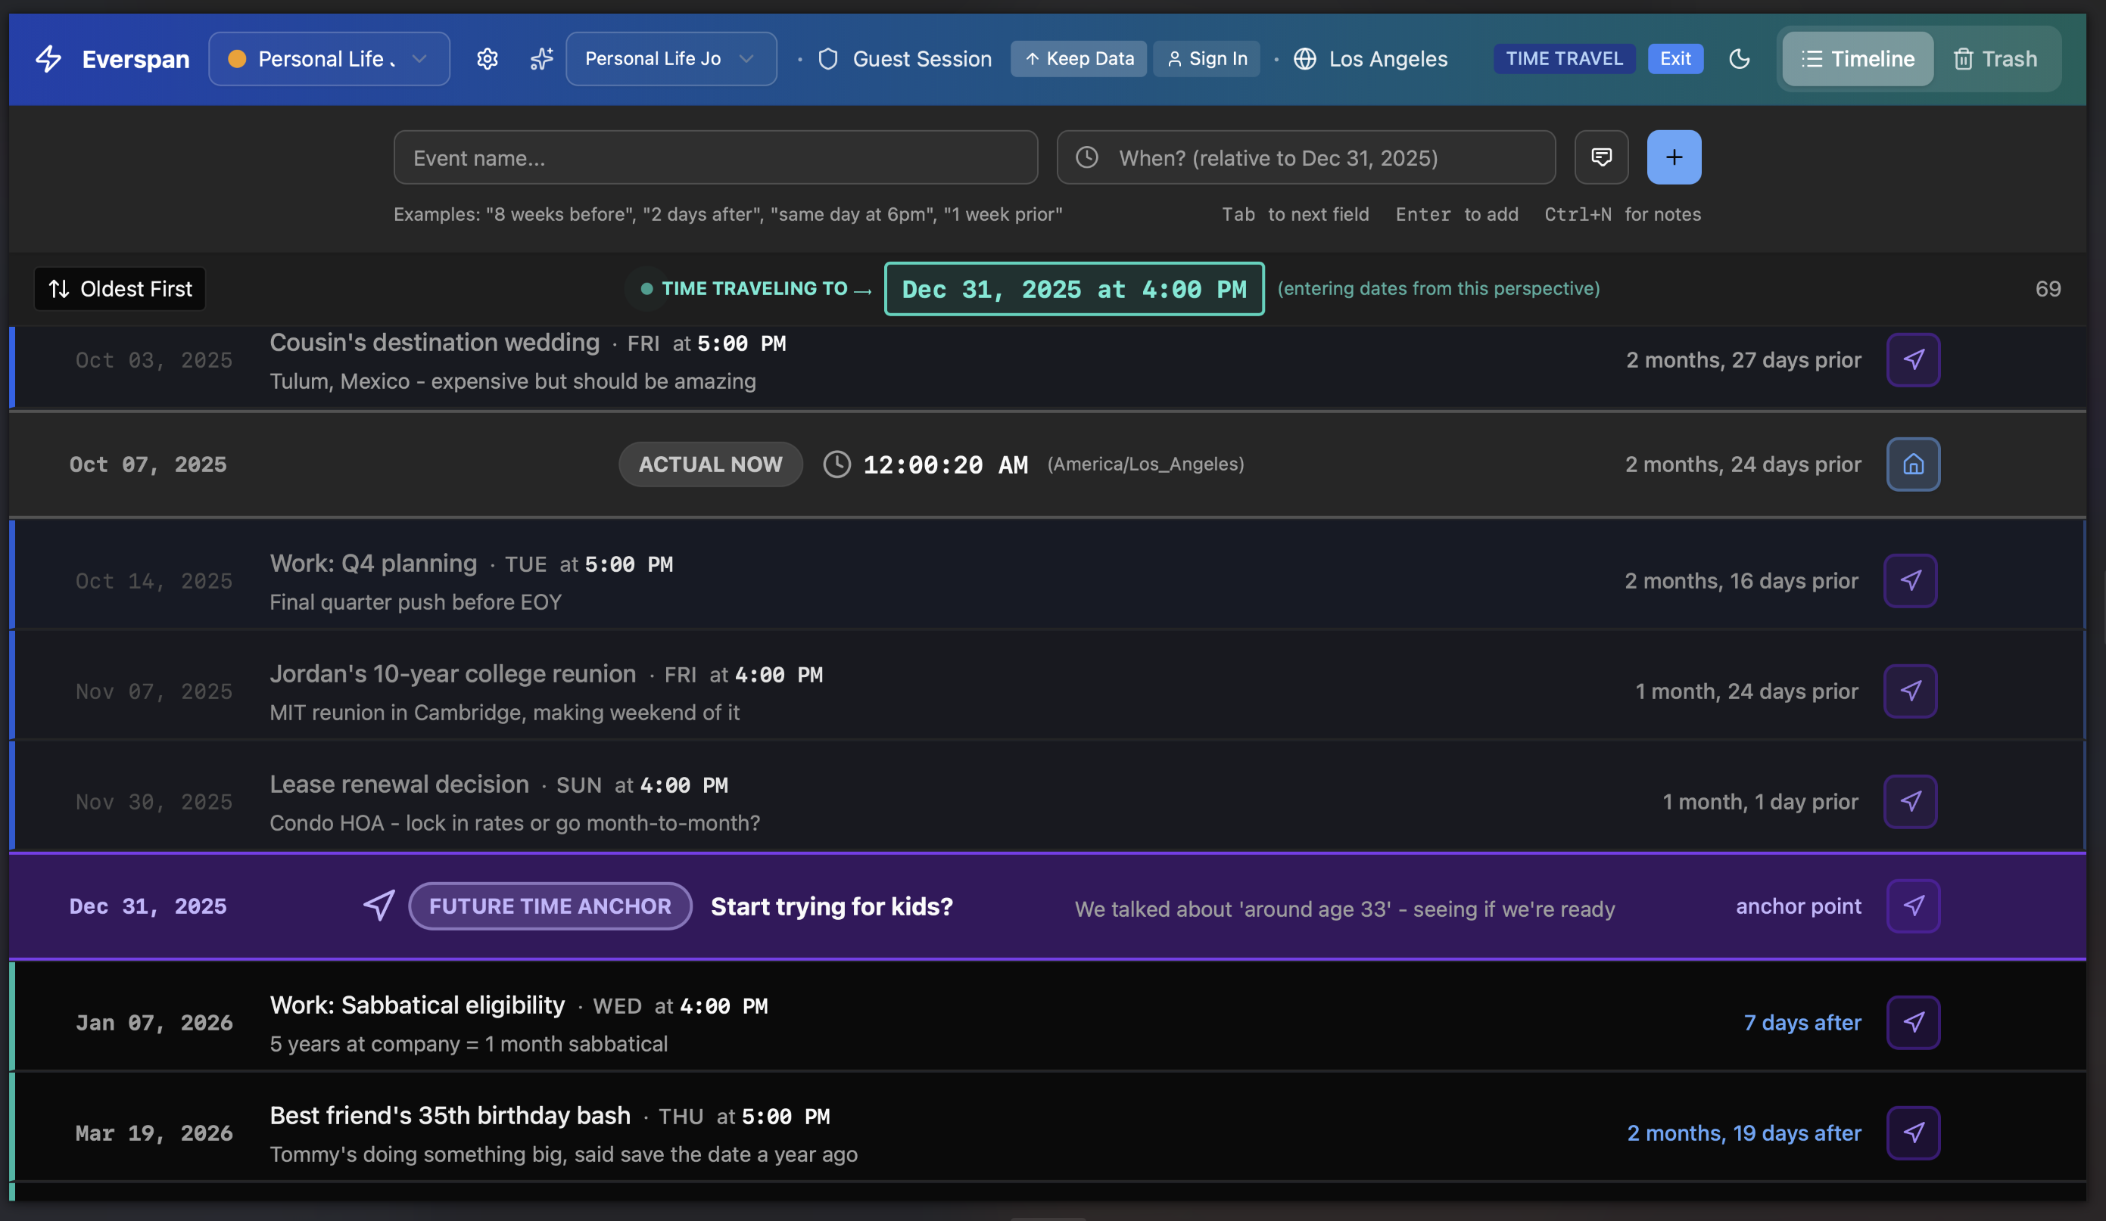Toggle the Oldest First sort order
Screen dimensions: 2106x1221
pos(120,288)
